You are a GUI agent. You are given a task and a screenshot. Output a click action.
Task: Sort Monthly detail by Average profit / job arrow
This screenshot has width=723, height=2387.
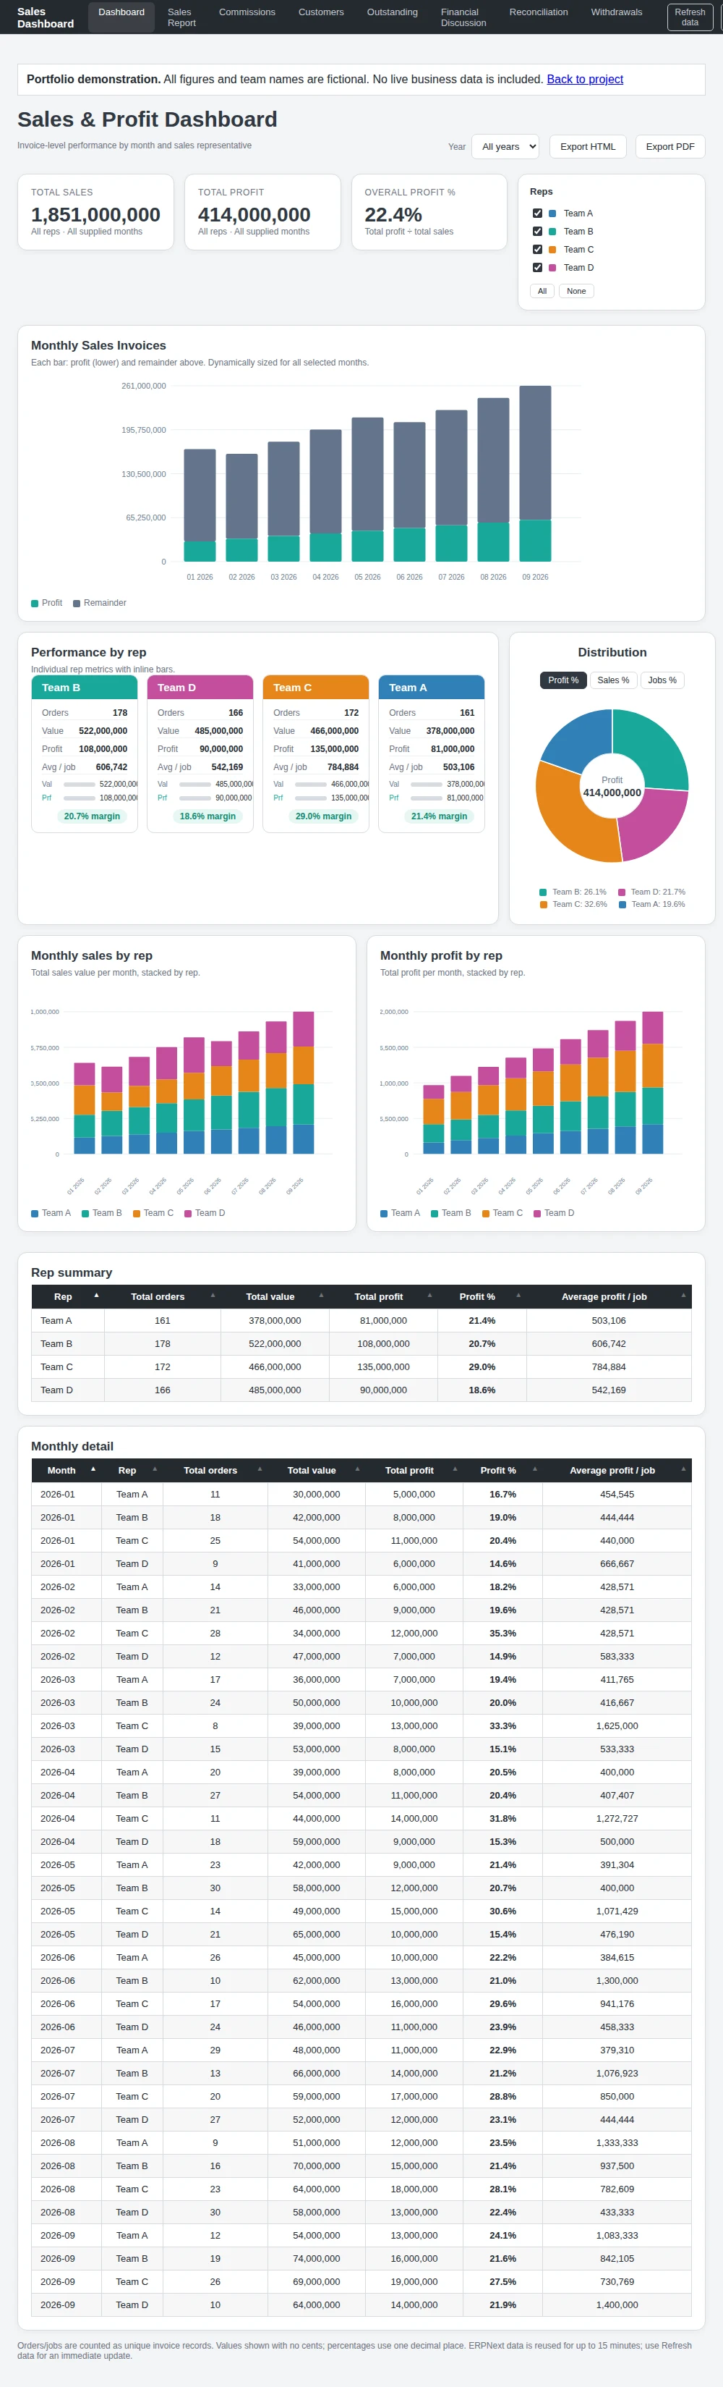683,1469
